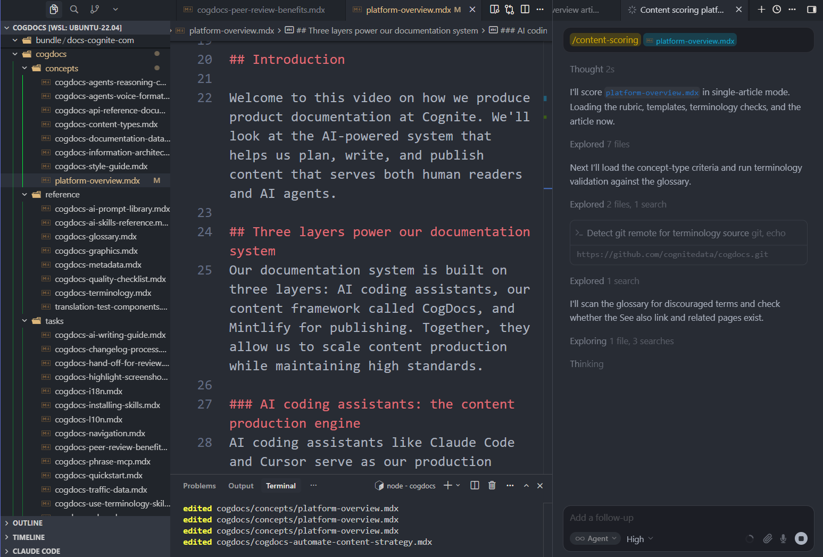Expand the 'Explored 7 files' step

600,144
